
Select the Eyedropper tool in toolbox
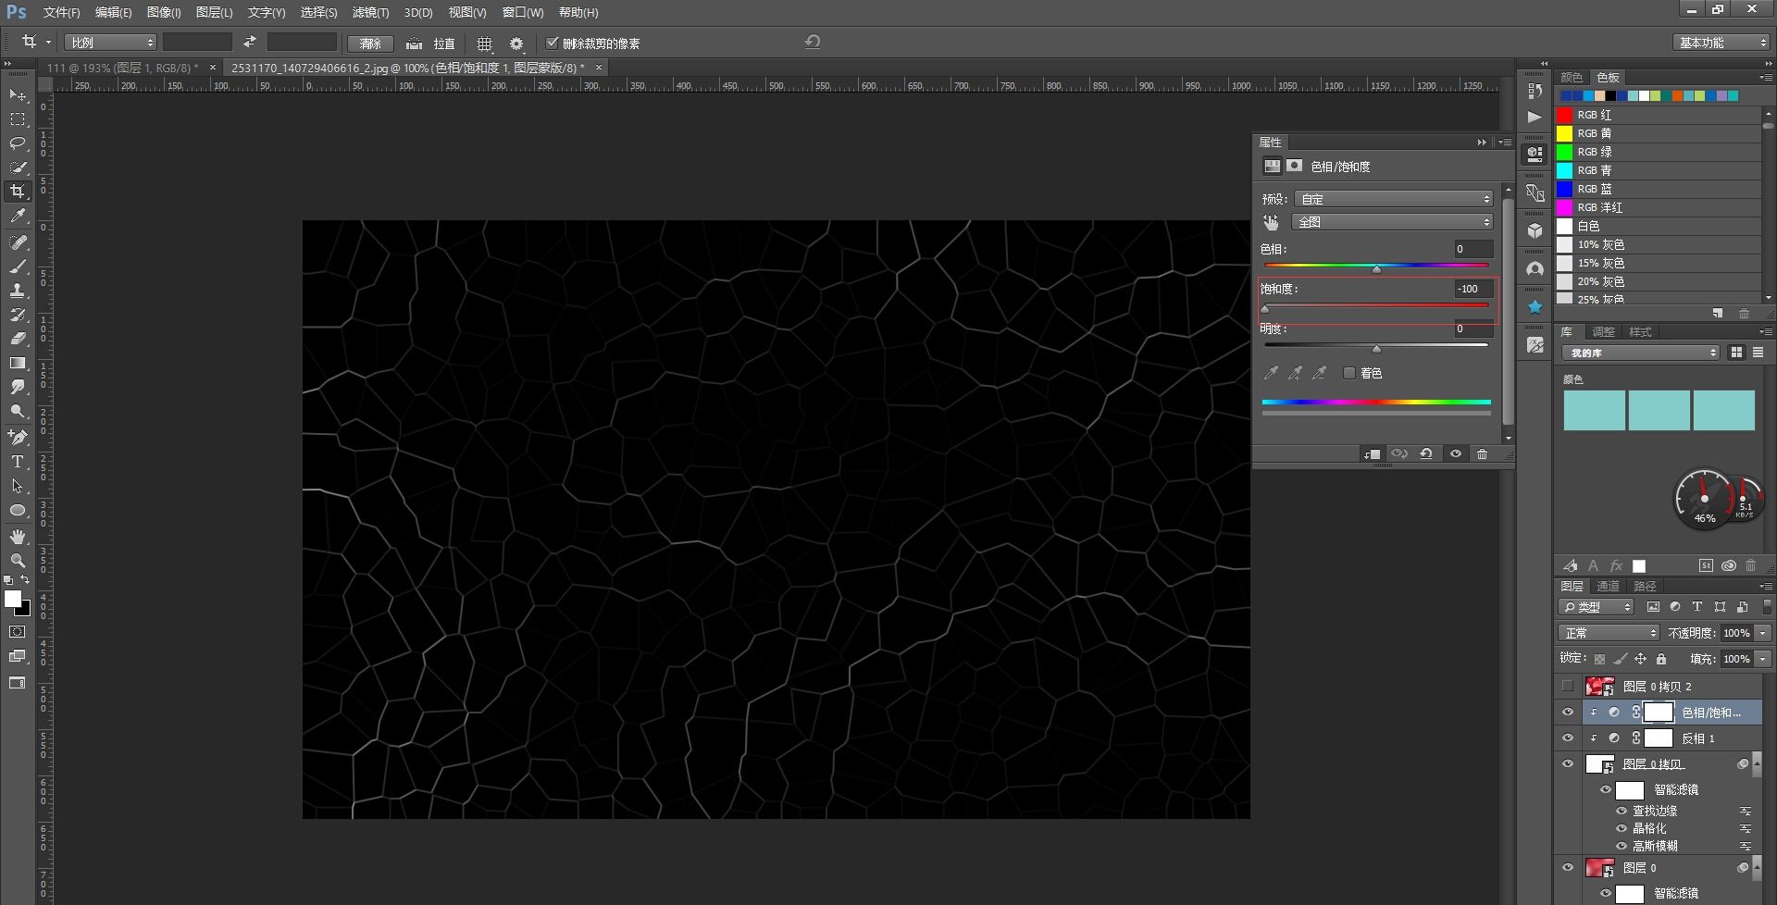[18, 216]
